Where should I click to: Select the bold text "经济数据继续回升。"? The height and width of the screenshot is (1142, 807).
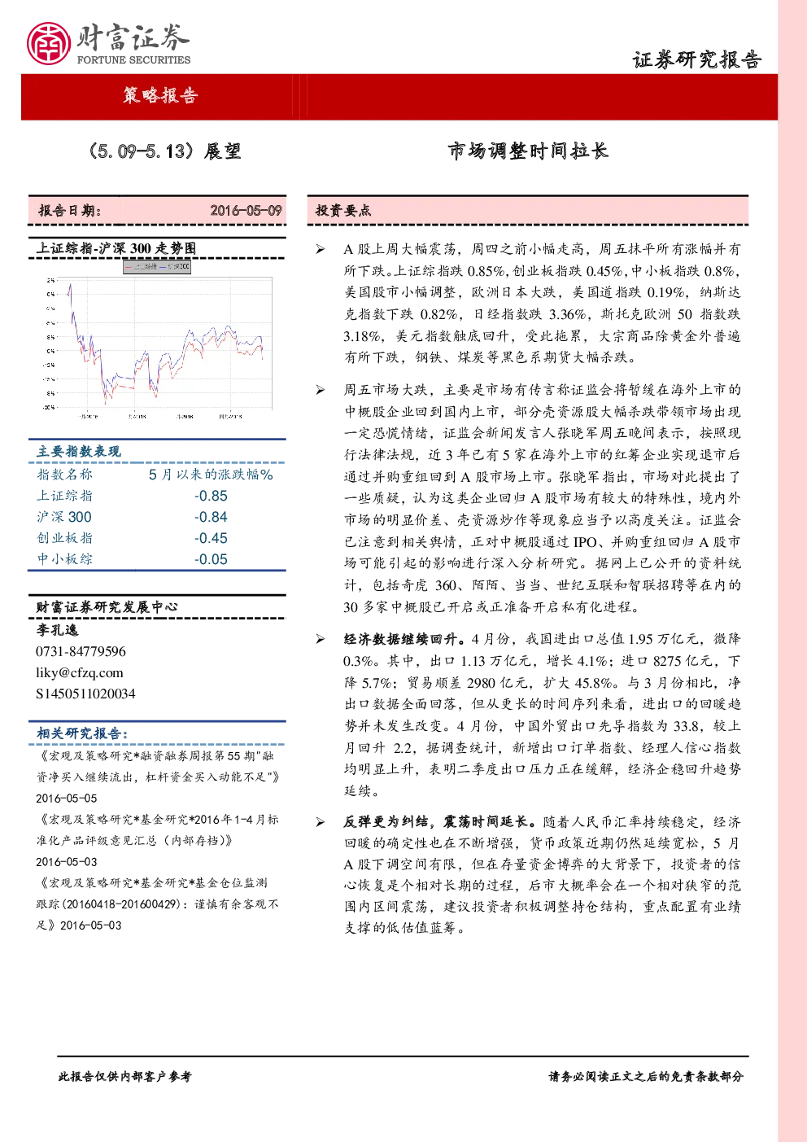click(404, 639)
